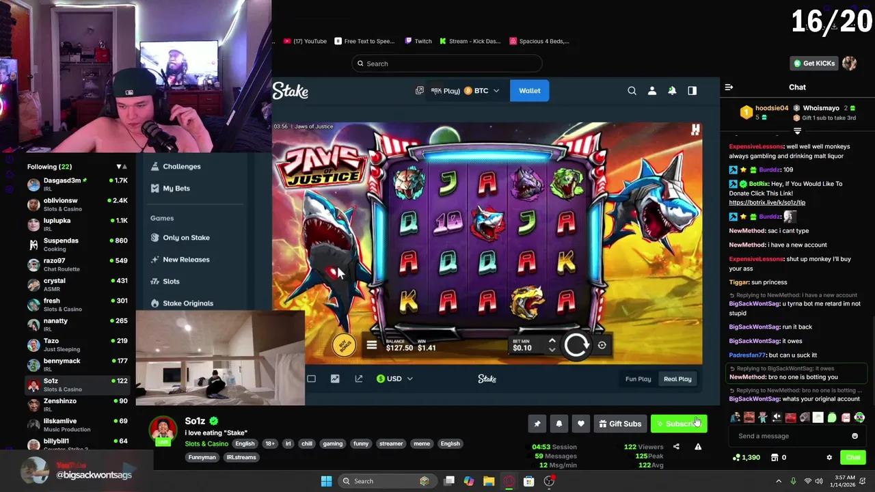Screen dimensions: 875x492
Task: Click the Kick search field
Action: (447, 64)
